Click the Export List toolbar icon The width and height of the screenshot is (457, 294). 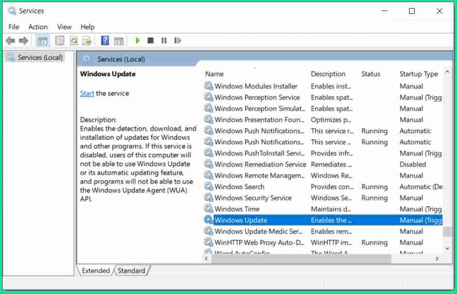pos(87,41)
